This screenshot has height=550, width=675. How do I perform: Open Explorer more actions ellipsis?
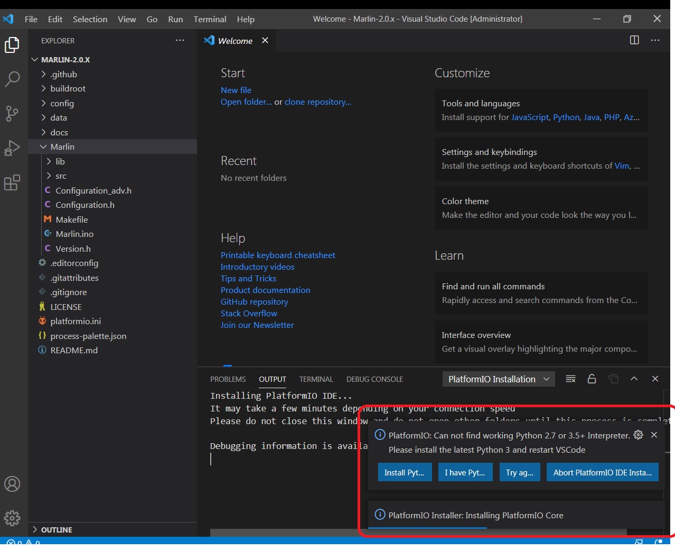pyautogui.click(x=180, y=40)
